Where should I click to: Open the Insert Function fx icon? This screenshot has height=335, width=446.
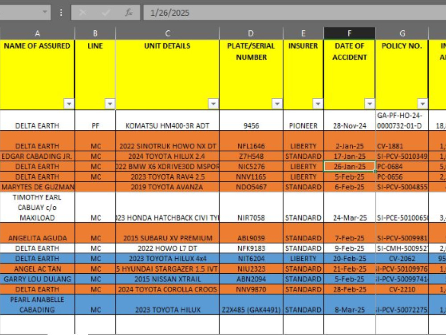click(x=129, y=13)
